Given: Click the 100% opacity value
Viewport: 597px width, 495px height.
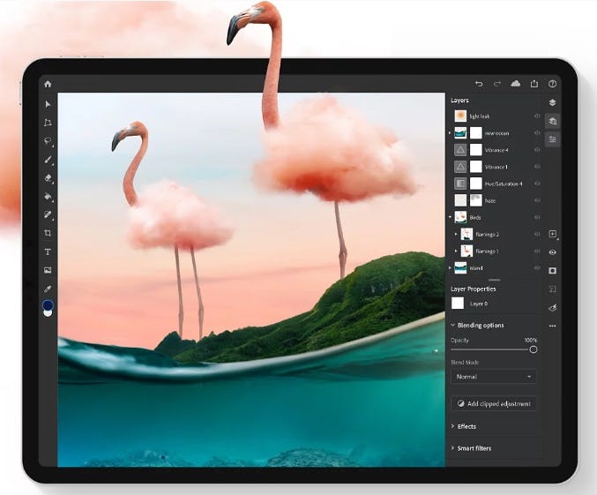Looking at the screenshot, I should pos(531,340).
